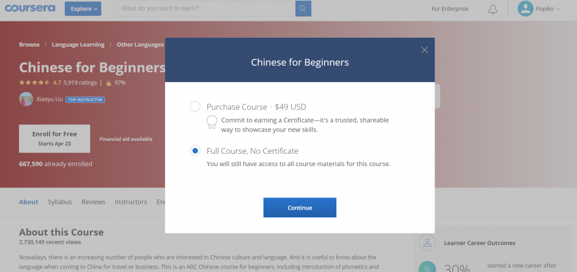Click the thumbs-up 97% icon

point(109,83)
